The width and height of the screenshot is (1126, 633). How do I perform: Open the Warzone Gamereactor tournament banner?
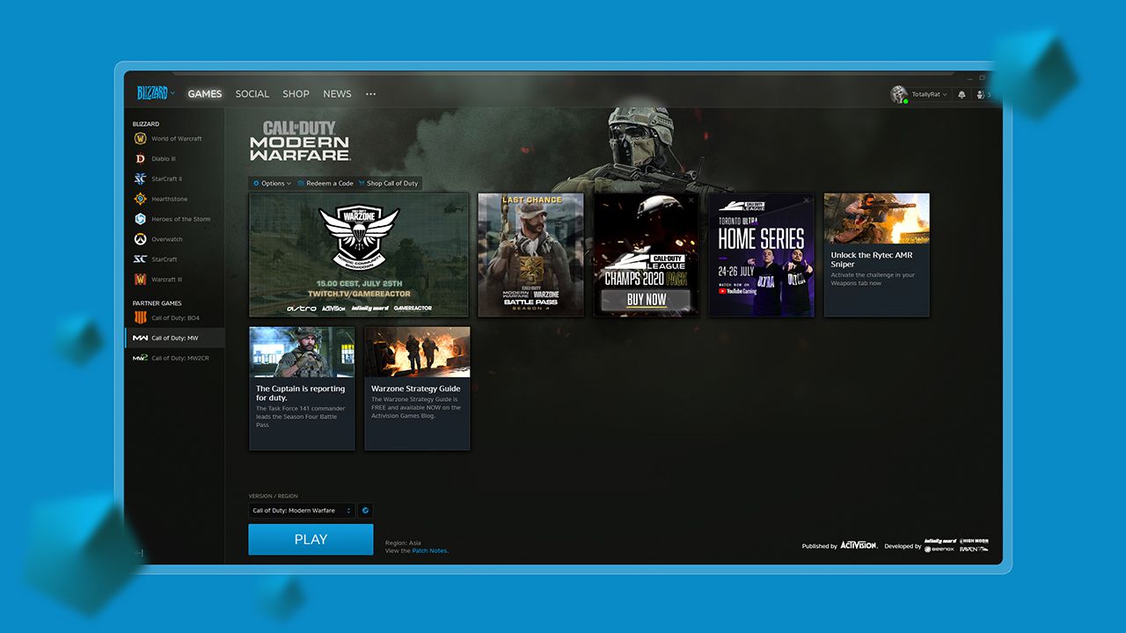click(x=359, y=255)
